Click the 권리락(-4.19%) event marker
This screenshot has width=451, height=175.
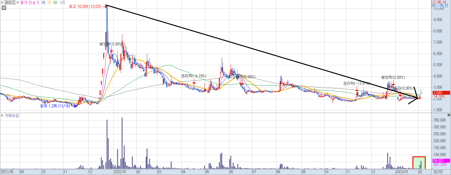194,76
